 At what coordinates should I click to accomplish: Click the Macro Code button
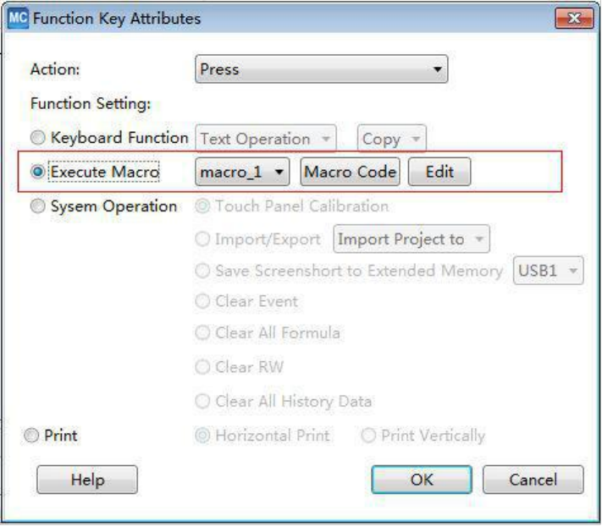350,172
